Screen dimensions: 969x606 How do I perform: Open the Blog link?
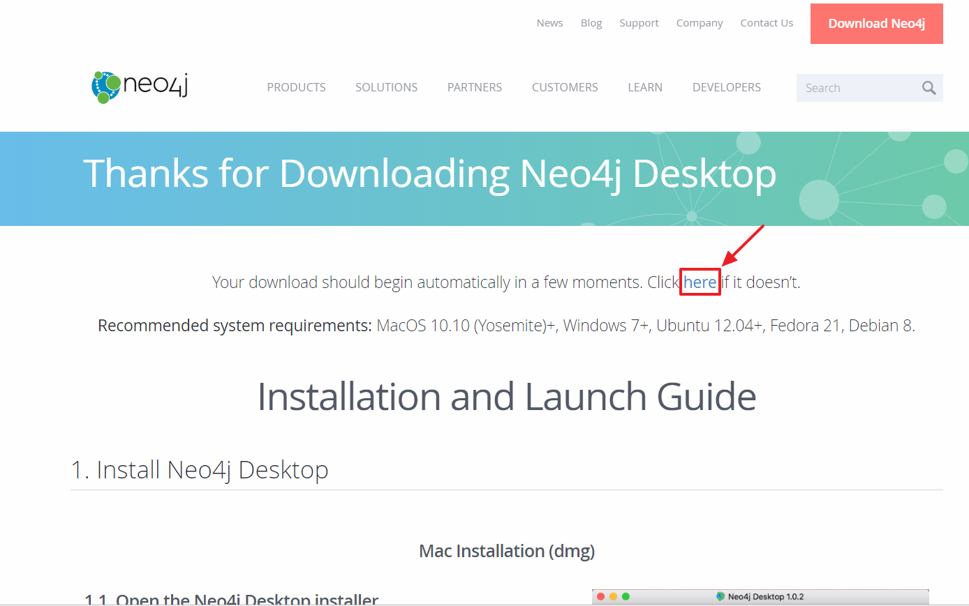591,23
